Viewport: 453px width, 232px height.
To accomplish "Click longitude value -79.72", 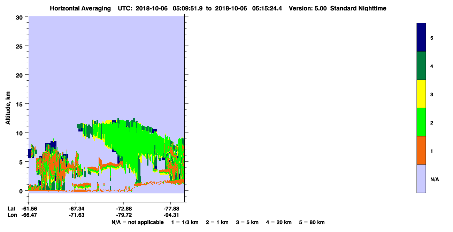I will click(x=124, y=215).
